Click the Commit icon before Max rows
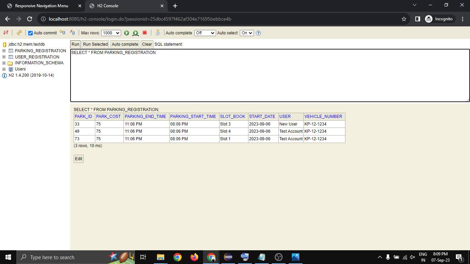The width and height of the screenshot is (470, 264). pos(72,33)
